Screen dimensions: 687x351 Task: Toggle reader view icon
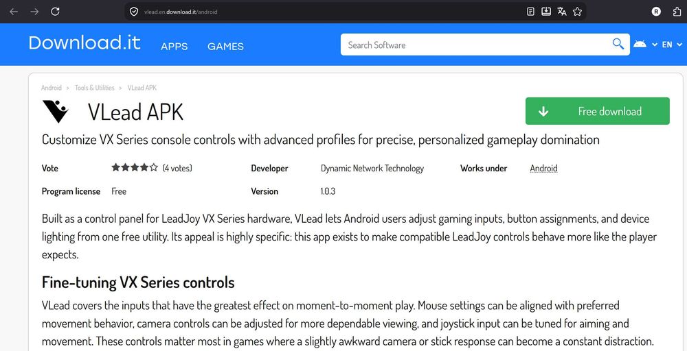[530, 12]
